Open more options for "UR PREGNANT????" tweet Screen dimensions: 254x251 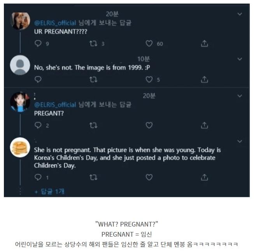point(240,14)
